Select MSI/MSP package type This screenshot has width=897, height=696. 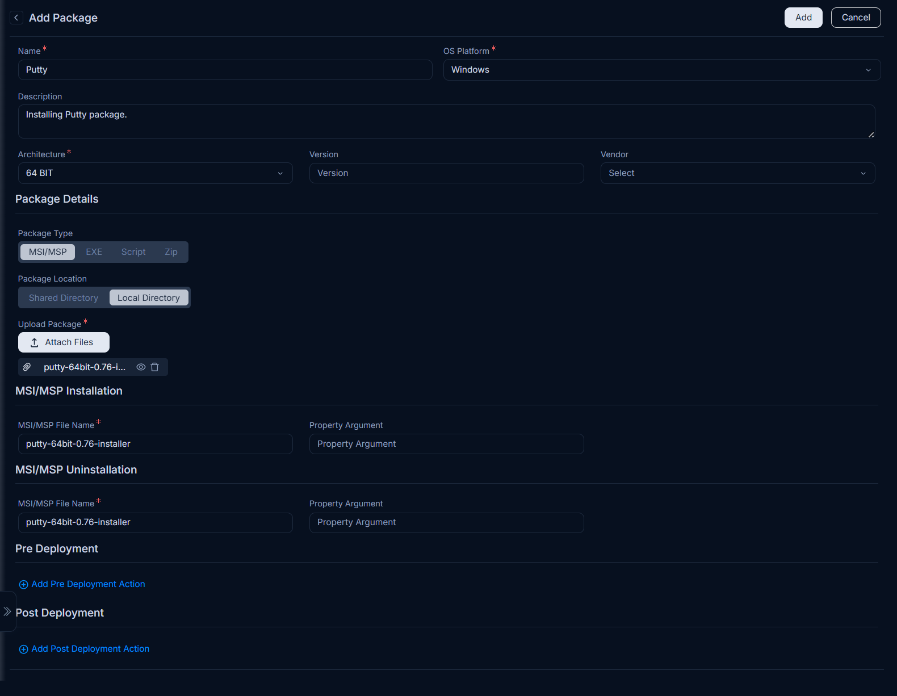pyautogui.click(x=48, y=252)
